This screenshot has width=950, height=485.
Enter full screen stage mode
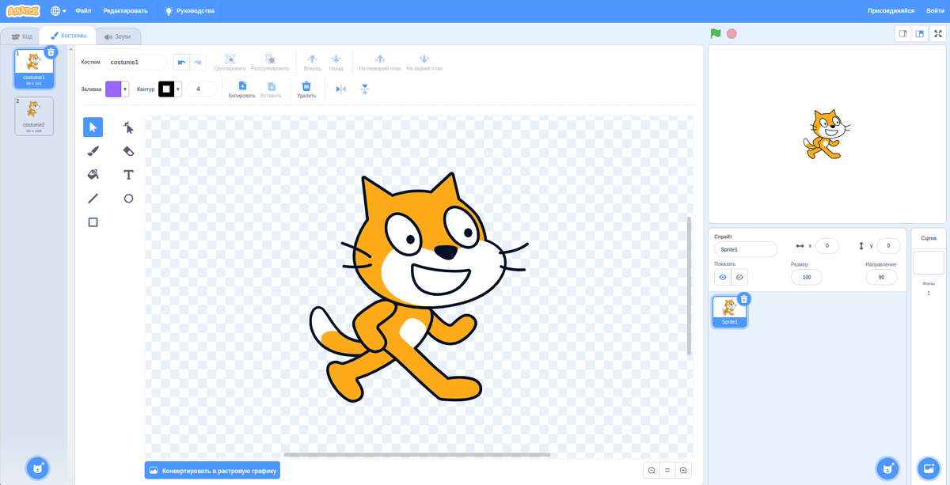click(938, 33)
